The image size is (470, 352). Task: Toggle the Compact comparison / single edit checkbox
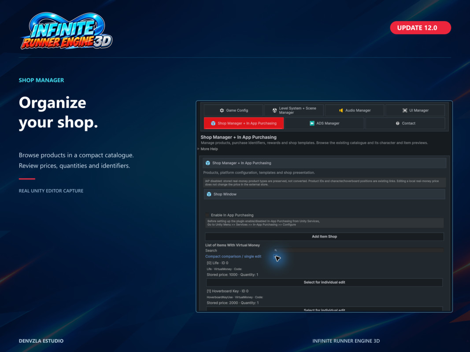(275, 256)
